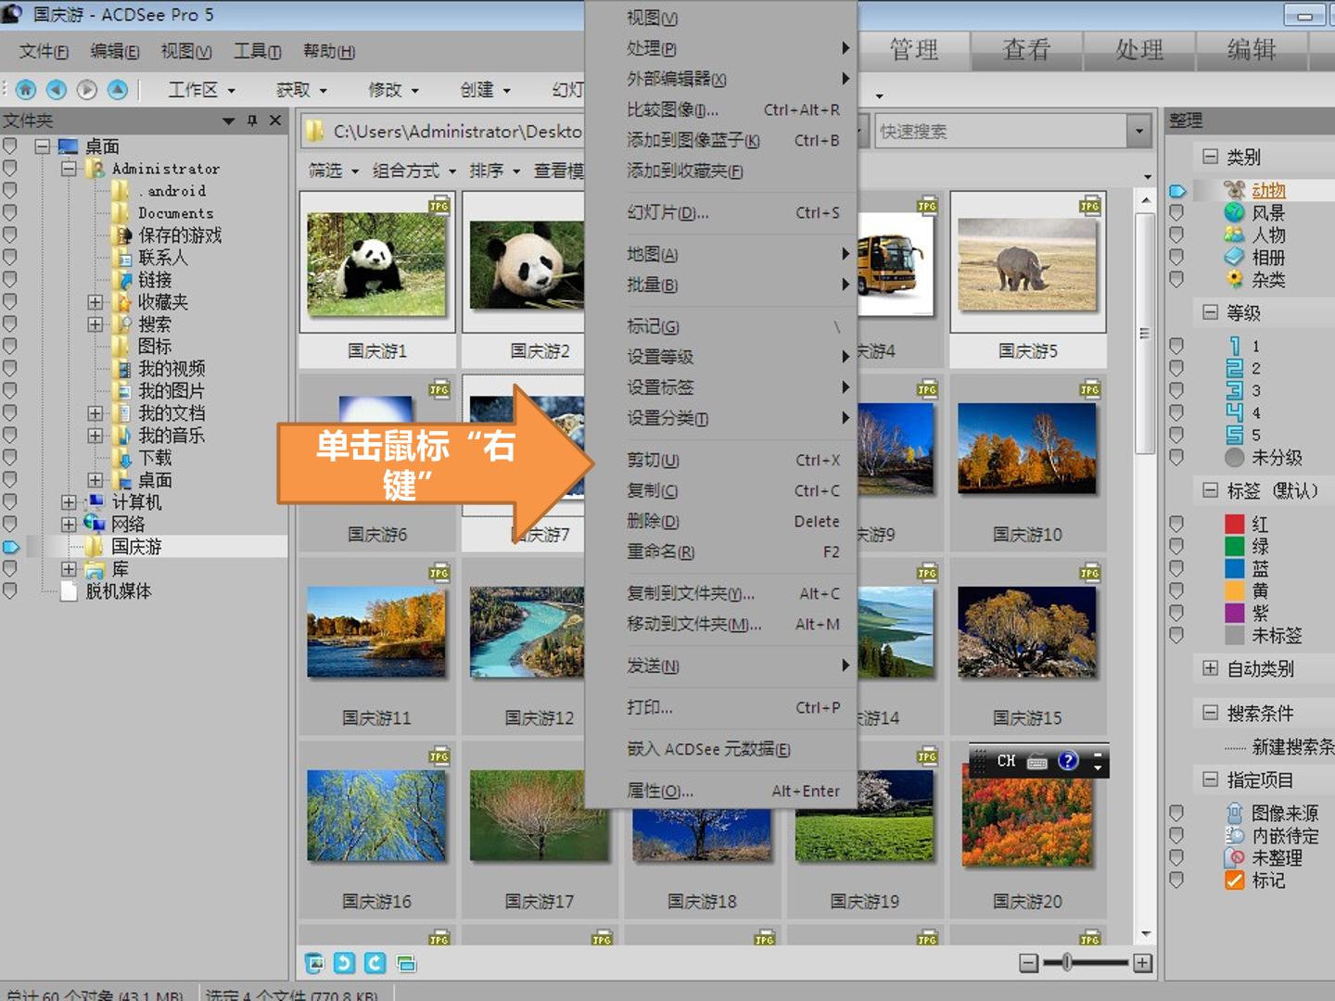The image size is (1335, 1001).
Task: Toggle the selection marker beside 红 label
Action: click(1176, 524)
